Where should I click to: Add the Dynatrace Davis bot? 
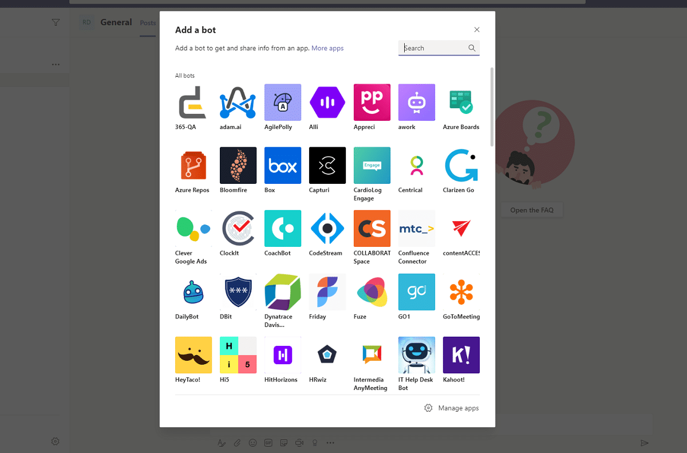[x=282, y=292]
